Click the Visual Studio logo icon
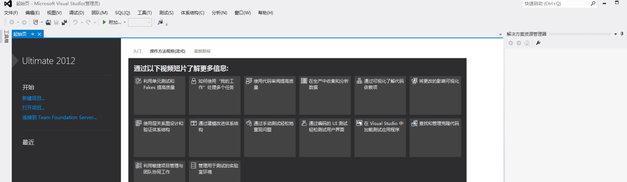Image resolution: width=627 pixels, height=182 pixels. point(8,3)
